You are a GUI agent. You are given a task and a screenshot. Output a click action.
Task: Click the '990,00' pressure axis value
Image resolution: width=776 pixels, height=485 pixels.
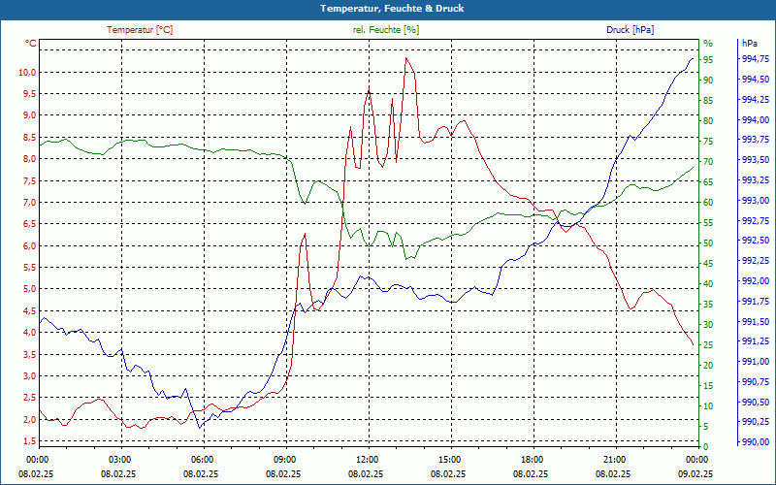[x=756, y=442]
